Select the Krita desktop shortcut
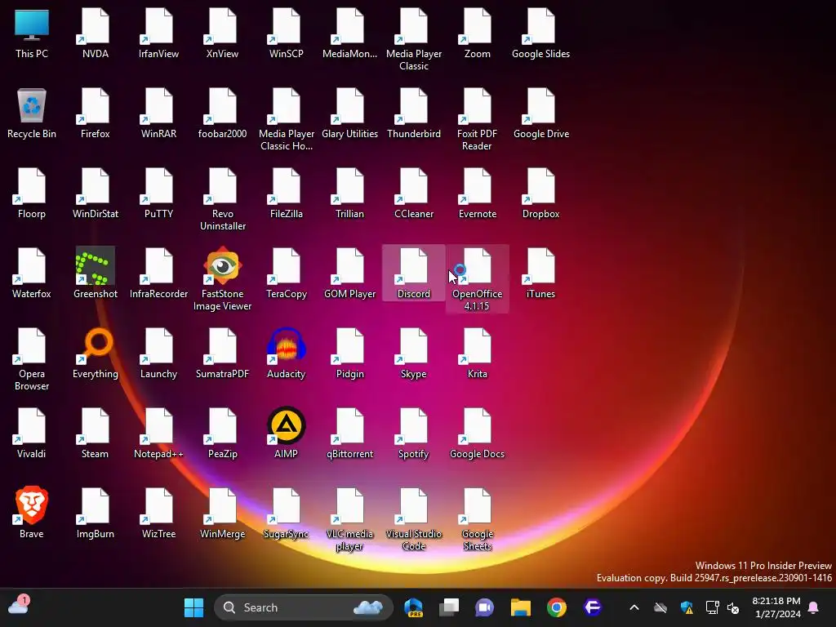Viewport: 836px width, 627px height. (477, 354)
